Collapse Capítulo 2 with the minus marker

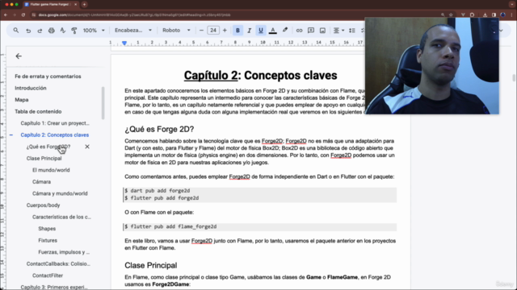pos(11,135)
